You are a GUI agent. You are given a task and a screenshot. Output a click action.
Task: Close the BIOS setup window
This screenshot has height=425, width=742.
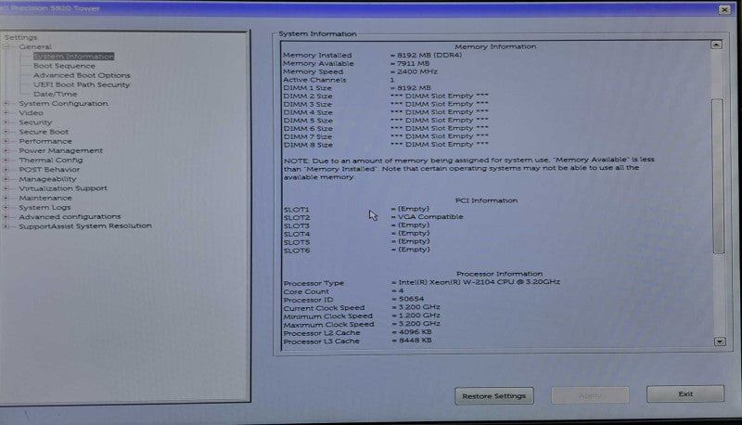724,9
